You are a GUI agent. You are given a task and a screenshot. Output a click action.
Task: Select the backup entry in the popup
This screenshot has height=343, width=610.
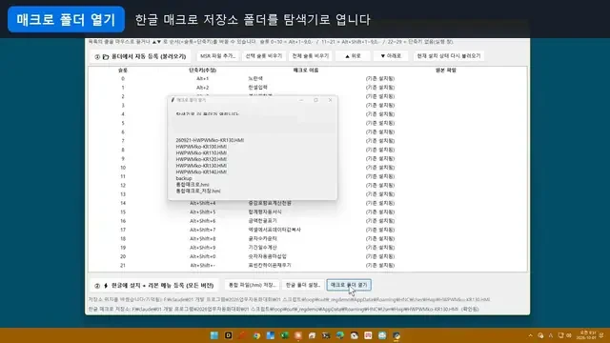tap(184, 178)
